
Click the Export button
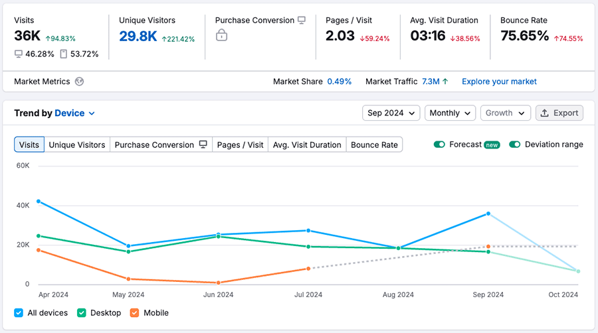click(559, 113)
